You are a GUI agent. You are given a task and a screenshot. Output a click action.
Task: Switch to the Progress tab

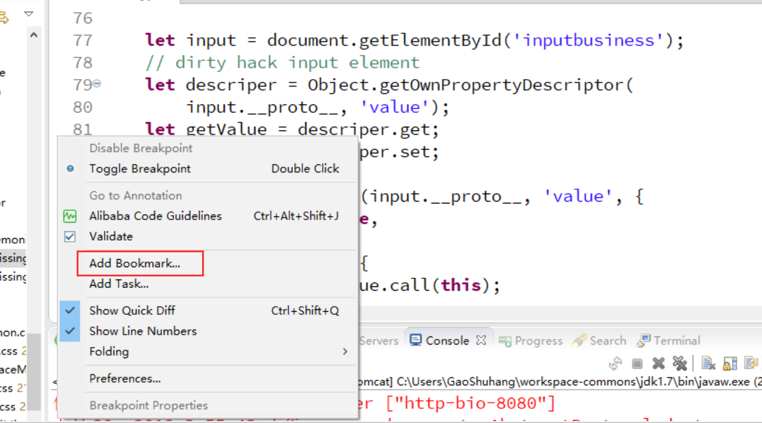click(538, 341)
